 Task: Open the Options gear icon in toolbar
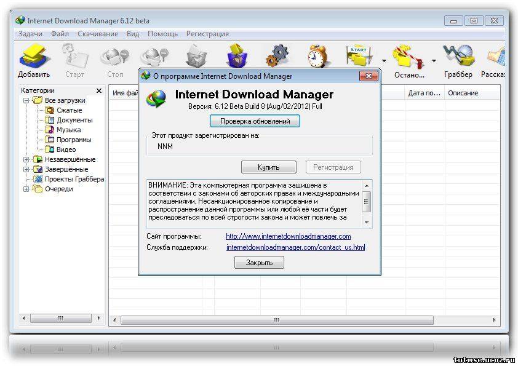pyautogui.click(x=276, y=56)
